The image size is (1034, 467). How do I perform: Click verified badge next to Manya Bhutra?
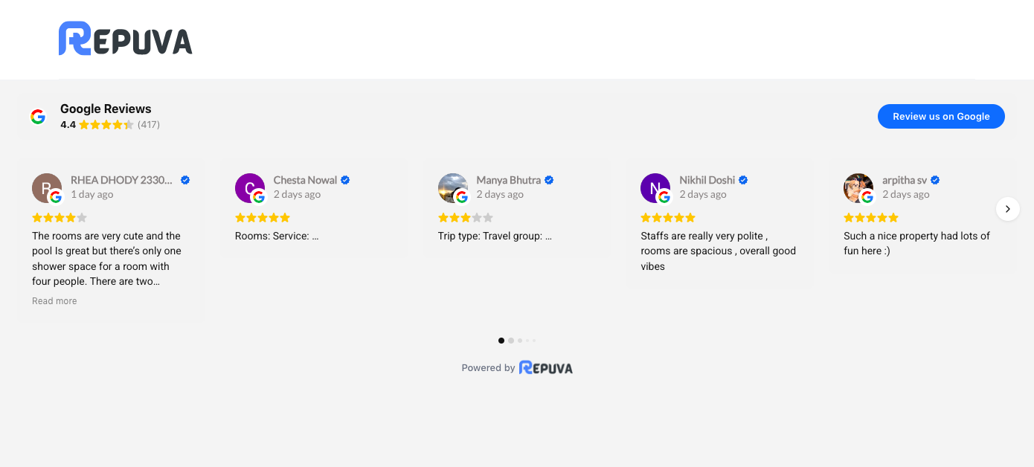549,180
